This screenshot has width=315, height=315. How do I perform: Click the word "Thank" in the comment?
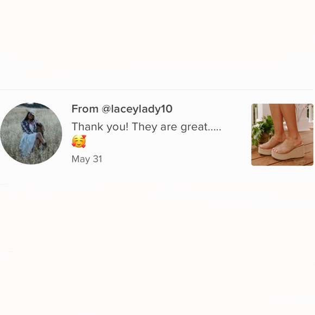click(87, 127)
